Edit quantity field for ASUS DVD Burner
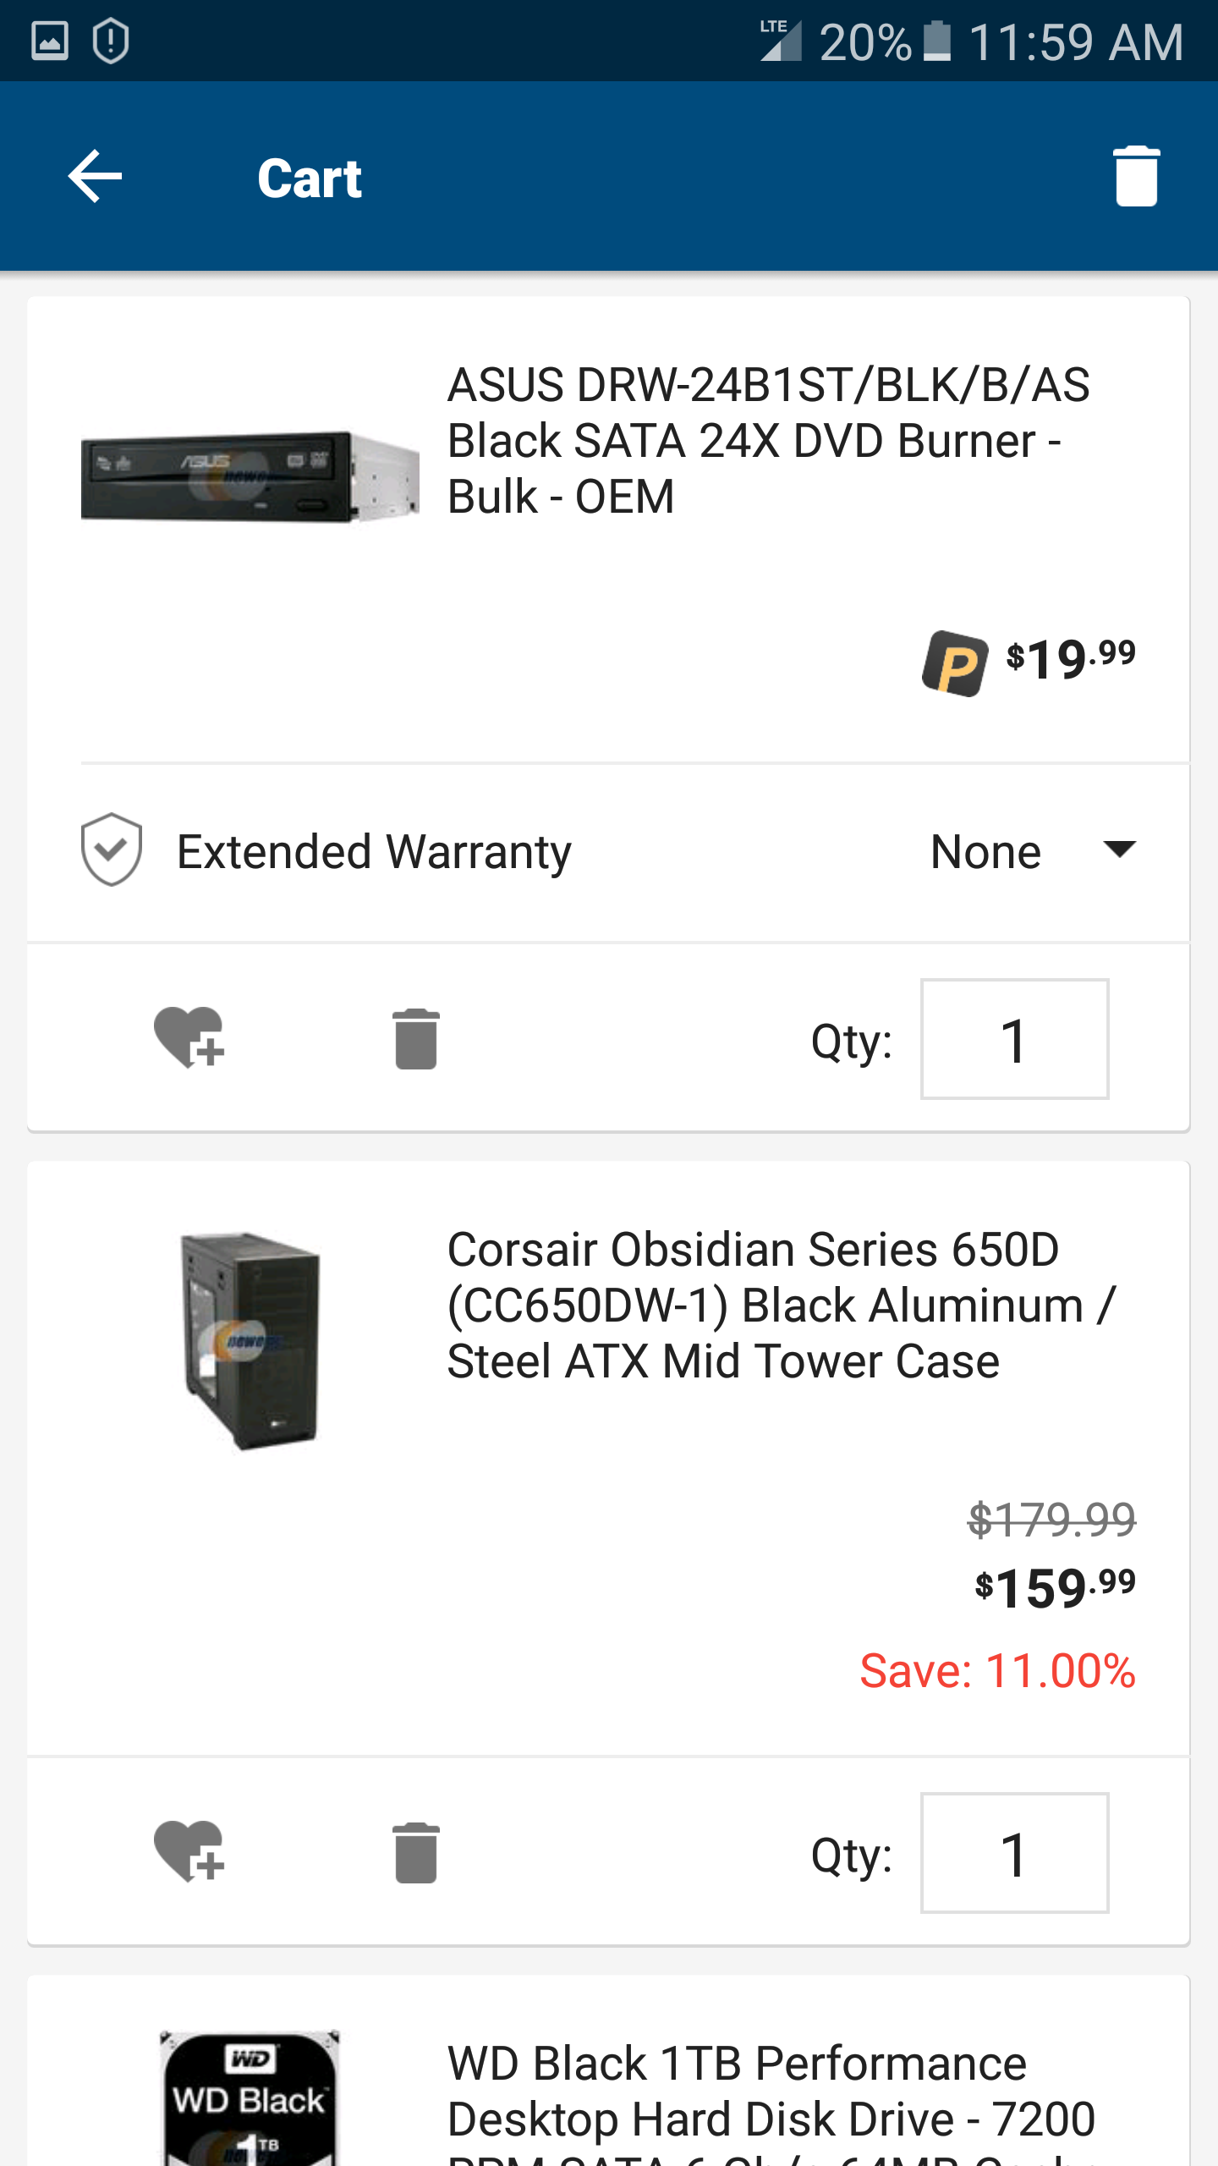Screen dimensions: 1218x2166 click(x=1014, y=1039)
